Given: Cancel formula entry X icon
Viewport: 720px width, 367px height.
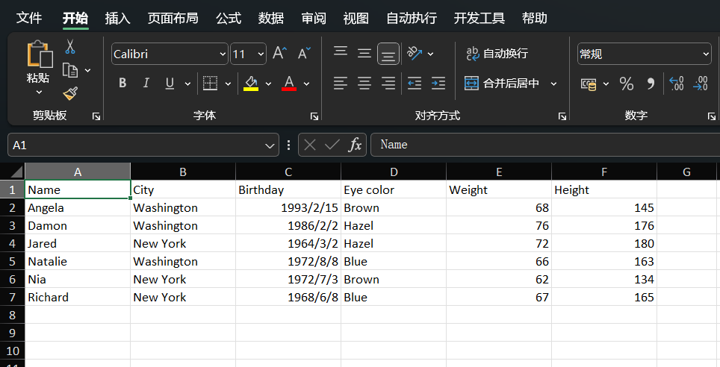Looking at the screenshot, I should click(310, 145).
